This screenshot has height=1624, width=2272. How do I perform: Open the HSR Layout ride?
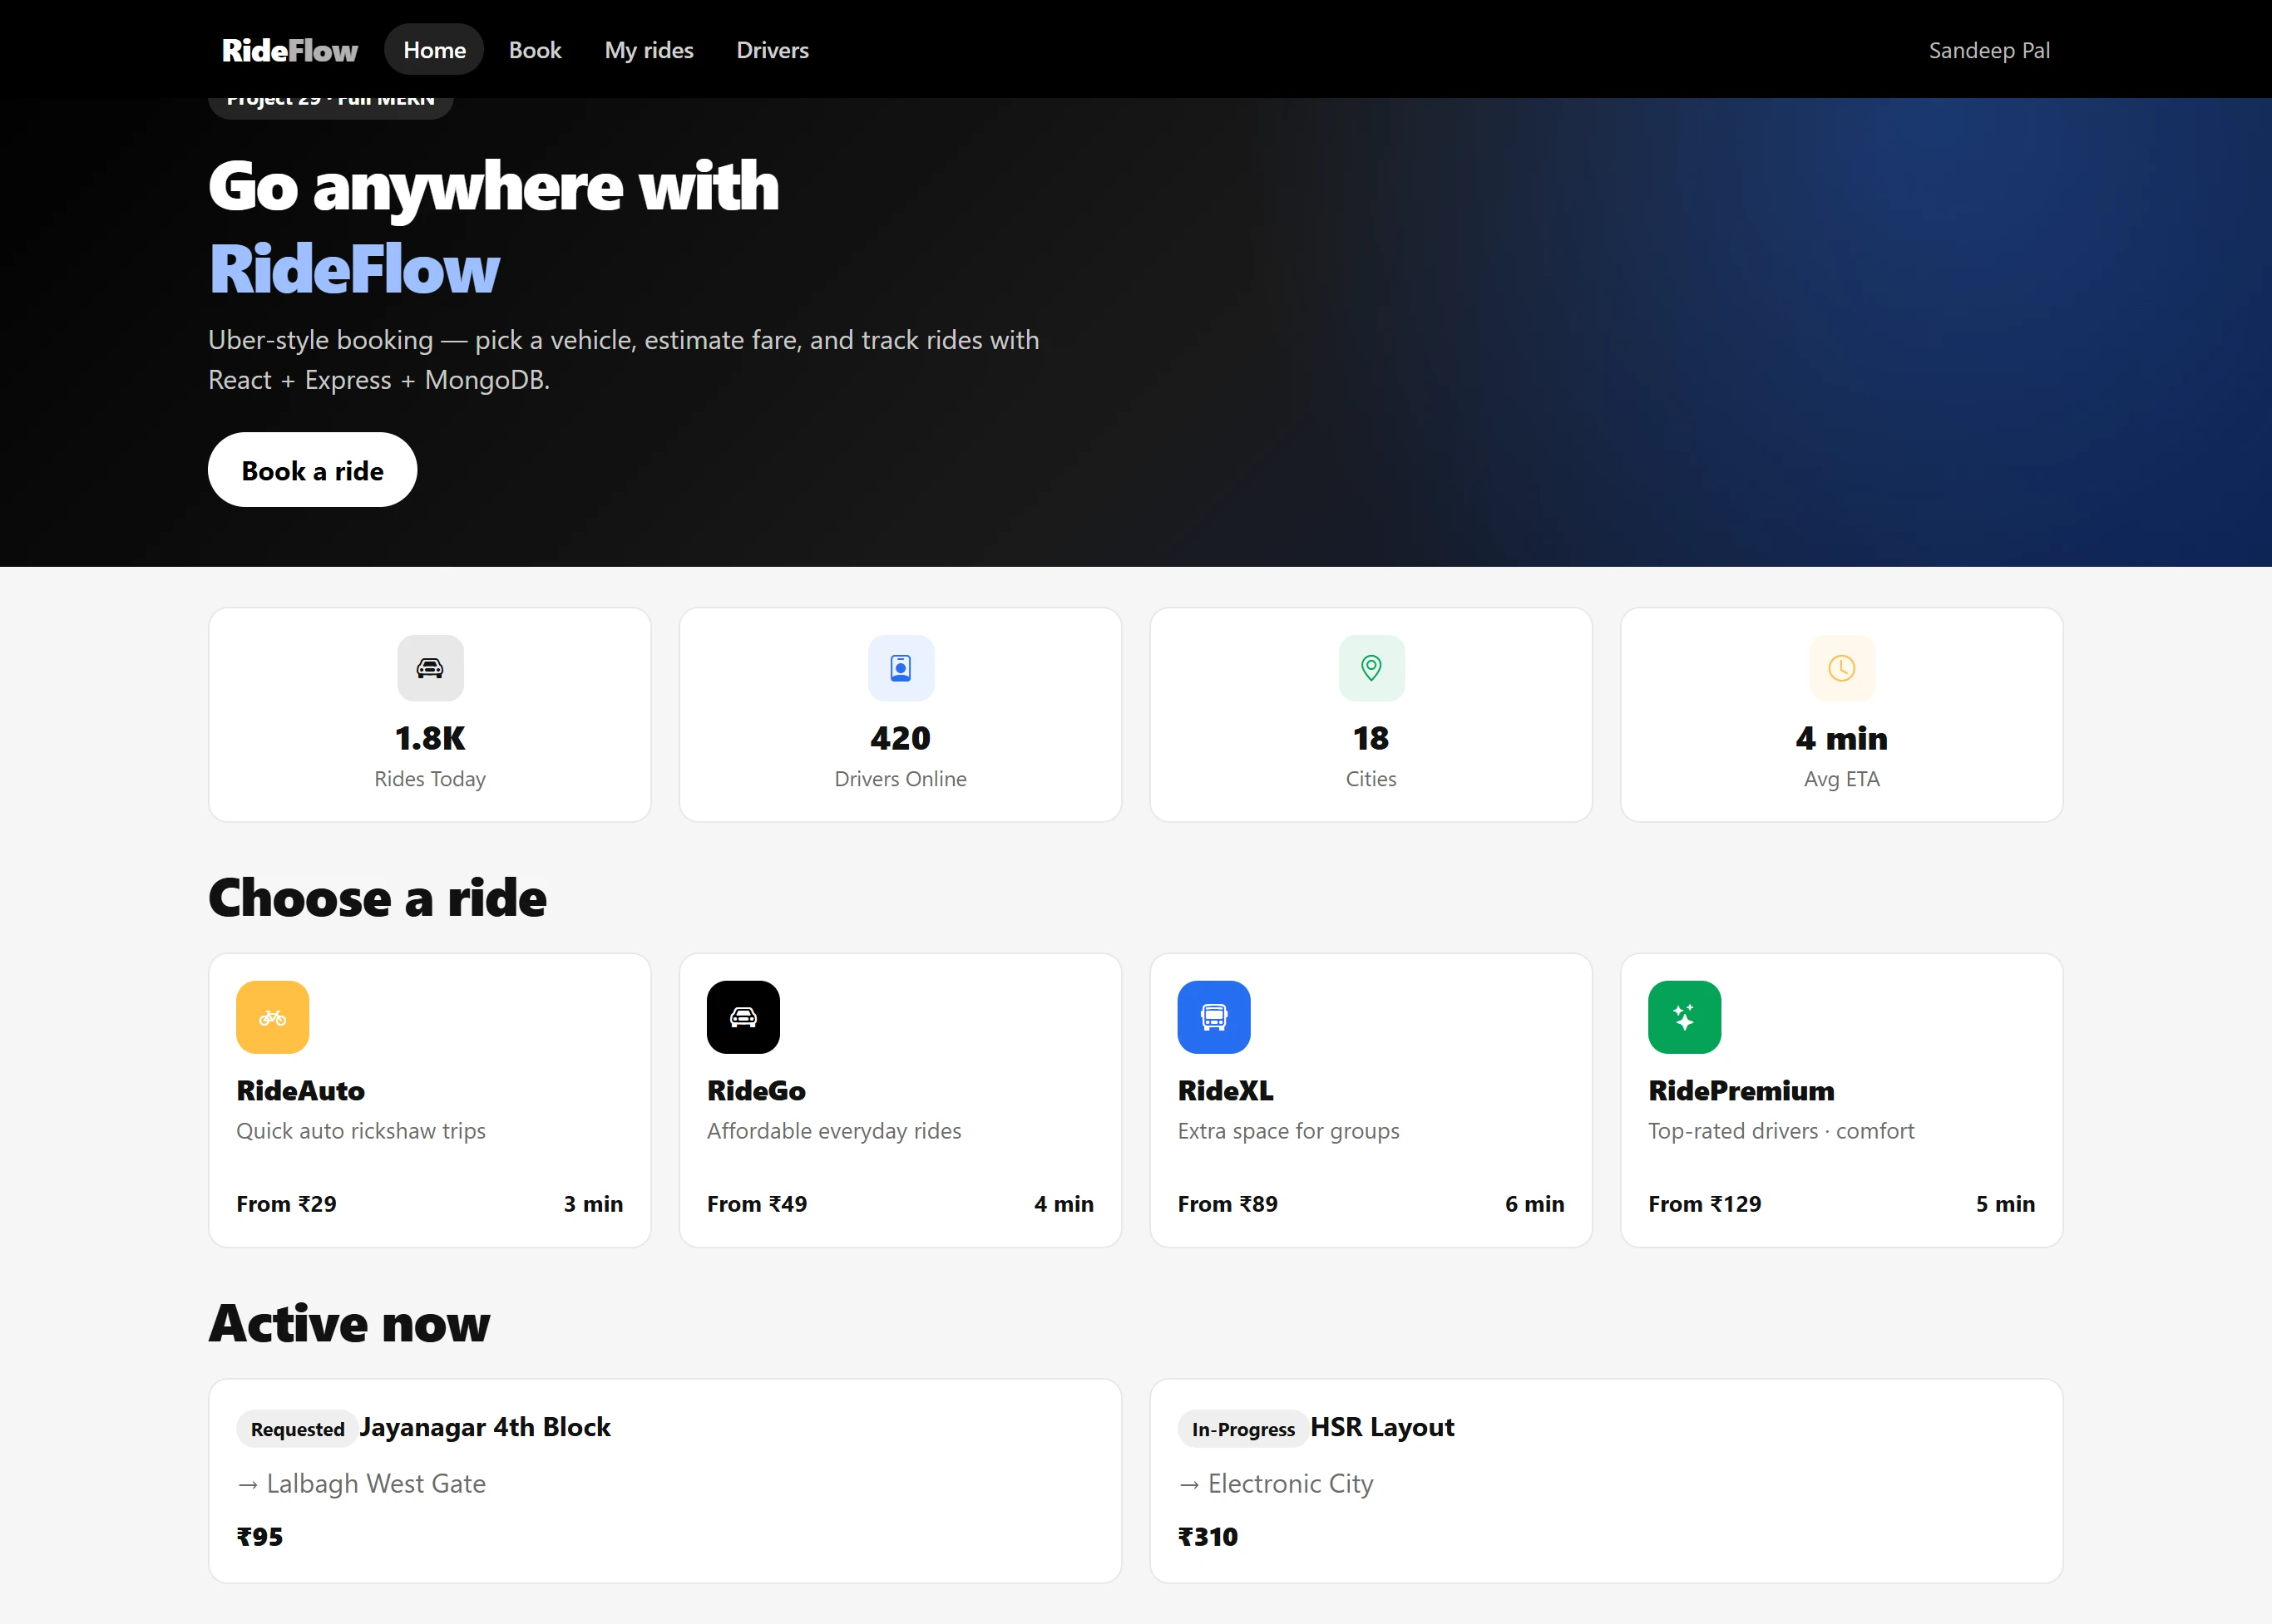pos(1381,1427)
